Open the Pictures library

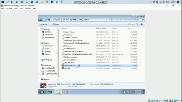pyautogui.click(x=47, y=51)
